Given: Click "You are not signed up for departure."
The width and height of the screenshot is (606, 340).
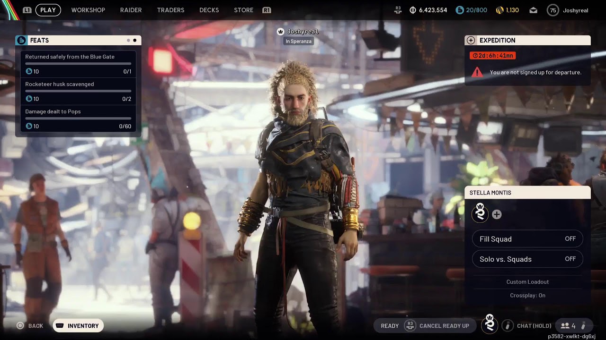Looking at the screenshot, I should point(535,73).
